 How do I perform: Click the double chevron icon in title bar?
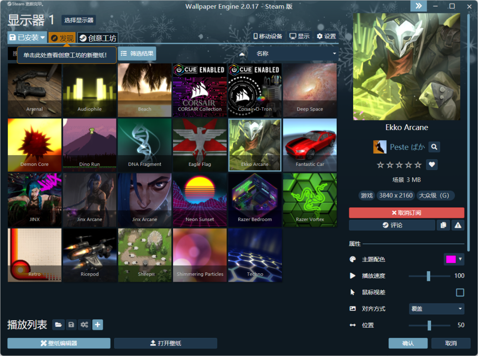click(419, 6)
